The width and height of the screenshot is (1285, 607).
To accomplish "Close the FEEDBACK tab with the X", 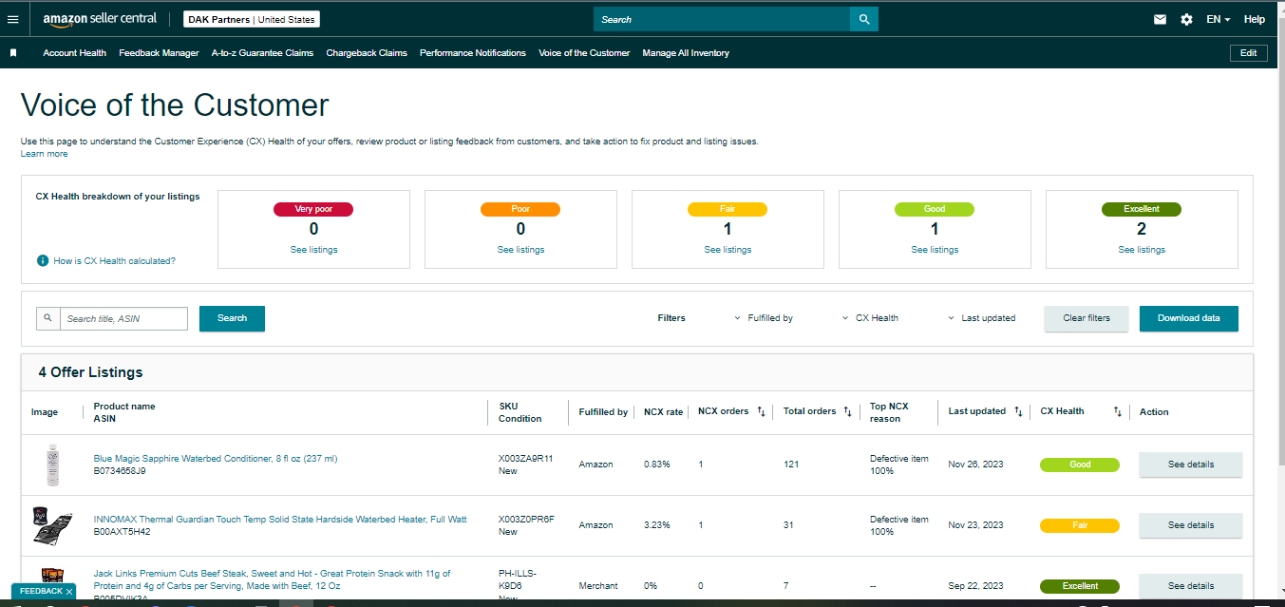I will click(x=69, y=592).
